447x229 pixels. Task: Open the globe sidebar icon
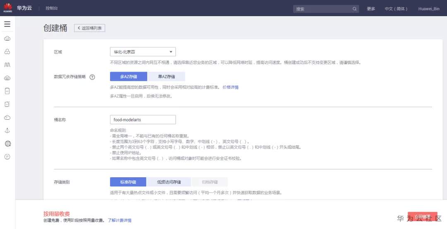click(8, 143)
